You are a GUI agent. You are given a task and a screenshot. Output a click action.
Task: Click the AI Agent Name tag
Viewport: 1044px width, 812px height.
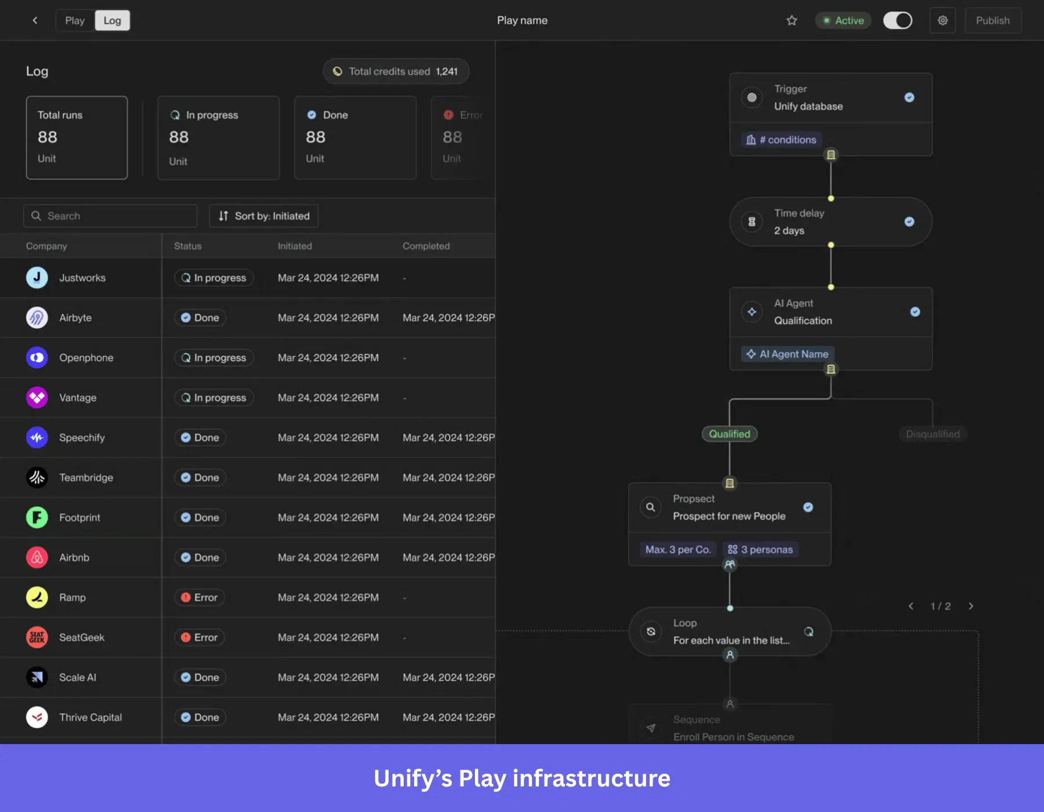point(788,354)
